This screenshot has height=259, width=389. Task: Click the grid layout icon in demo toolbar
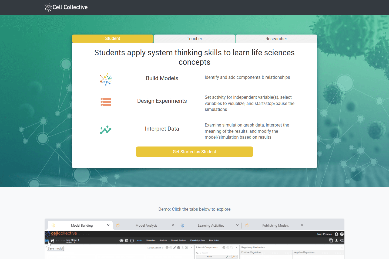click(x=127, y=240)
